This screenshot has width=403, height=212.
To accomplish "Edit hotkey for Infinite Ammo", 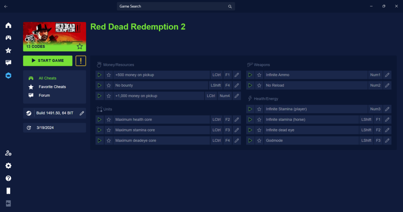I will click(x=387, y=75).
